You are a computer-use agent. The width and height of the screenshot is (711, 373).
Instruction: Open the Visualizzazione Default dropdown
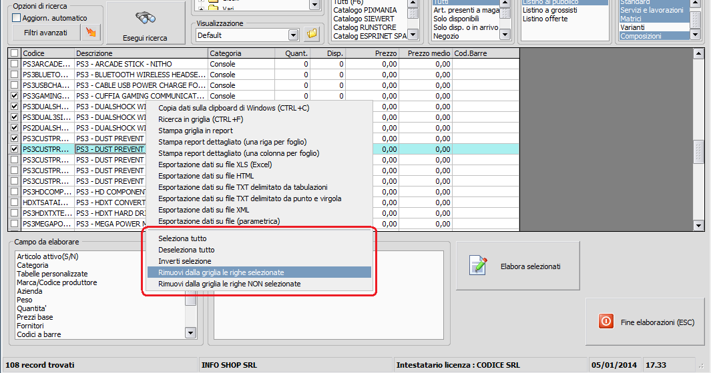coord(293,35)
